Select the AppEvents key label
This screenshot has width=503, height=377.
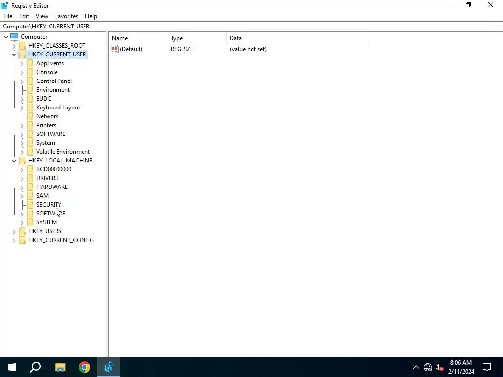tap(50, 63)
